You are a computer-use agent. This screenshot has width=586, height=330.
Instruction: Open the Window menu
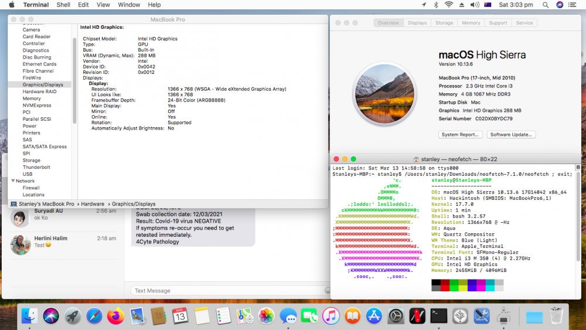click(x=129, y=5)
